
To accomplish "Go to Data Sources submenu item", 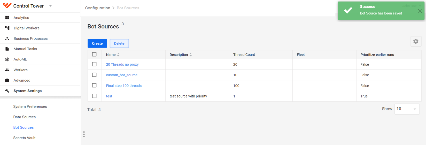I will click(x=25, y=117).
